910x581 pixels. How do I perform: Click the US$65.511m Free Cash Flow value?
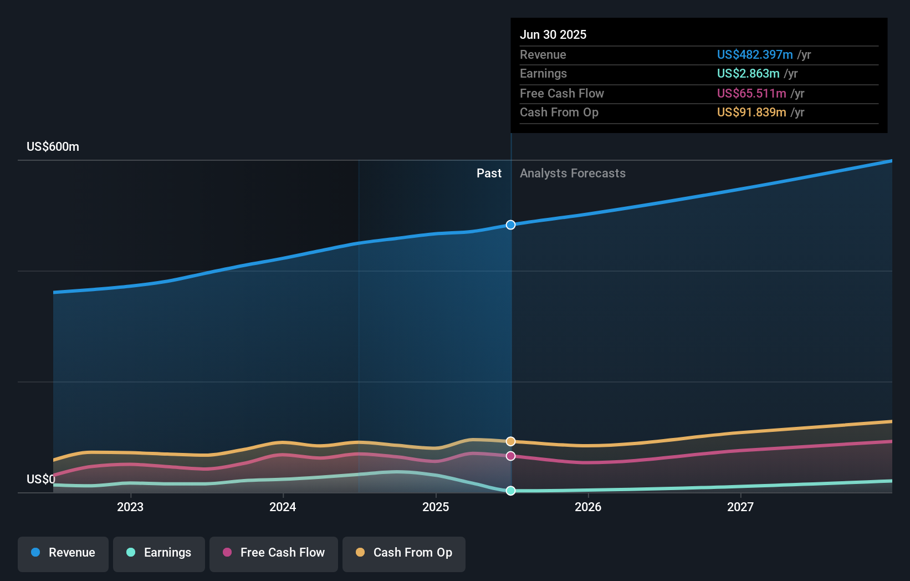[750, 93]
